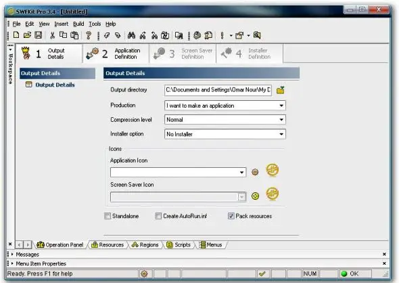Image resolution: width=399 pixels, height=283 pixels.
Task: Go to step 1 Output Details
Action: [49, 53]
